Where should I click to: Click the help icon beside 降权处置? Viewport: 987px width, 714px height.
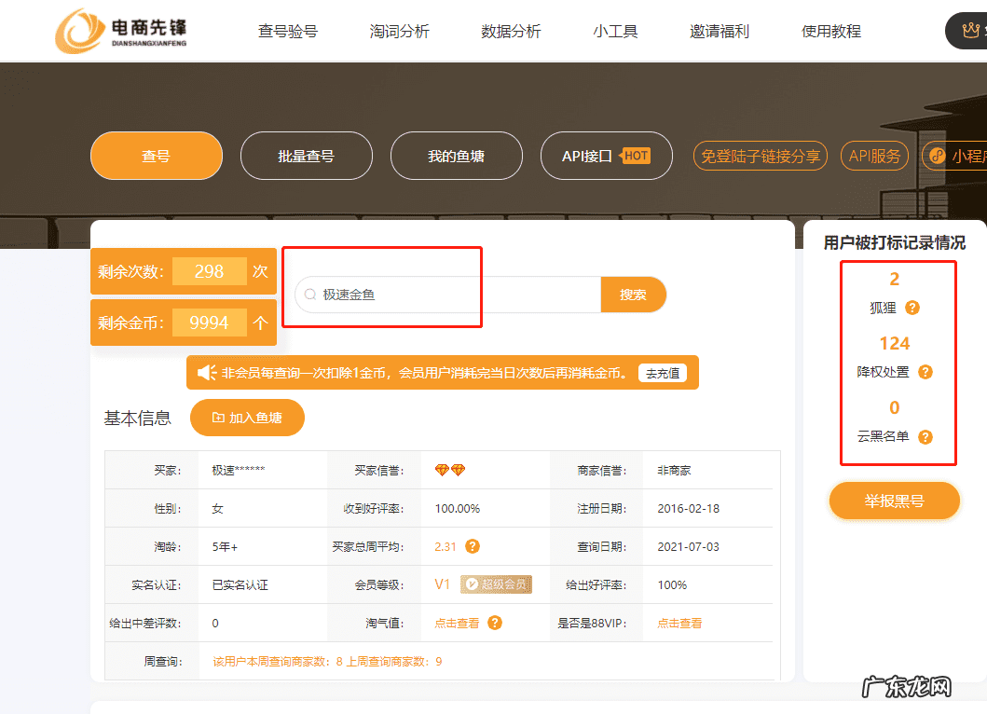tap(924, 372)
